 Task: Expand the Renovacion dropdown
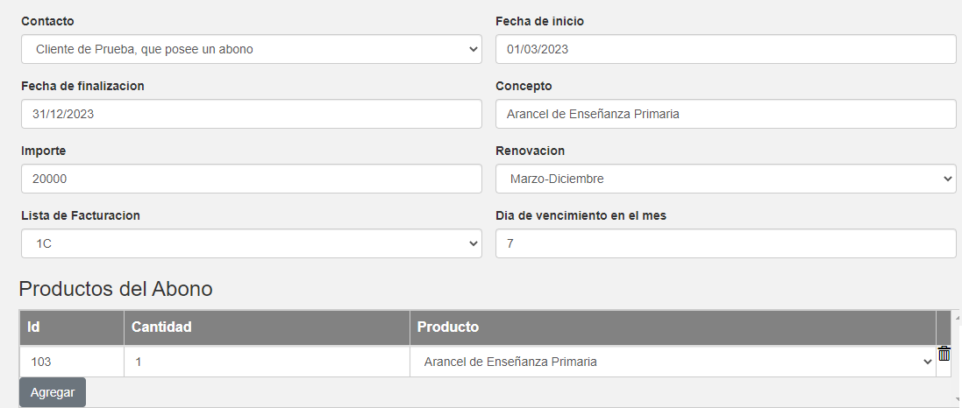click(725, 179)
